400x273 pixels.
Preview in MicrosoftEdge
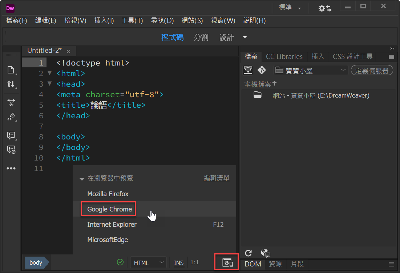tap(154, 240)
